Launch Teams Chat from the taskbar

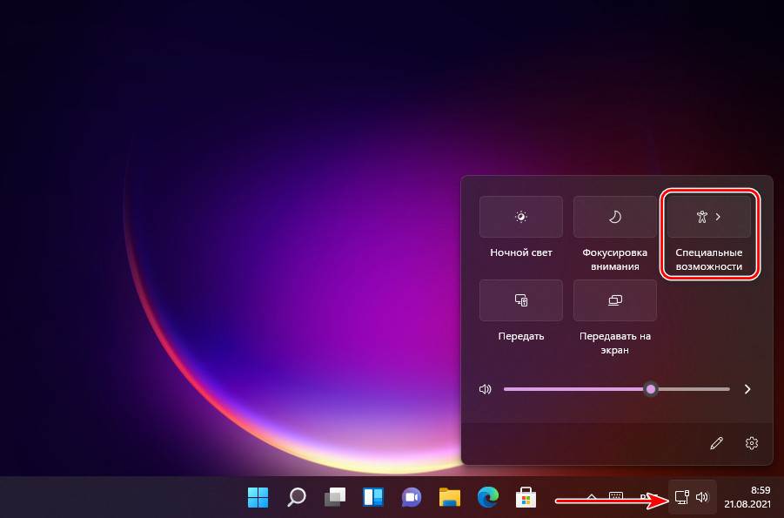412,497
